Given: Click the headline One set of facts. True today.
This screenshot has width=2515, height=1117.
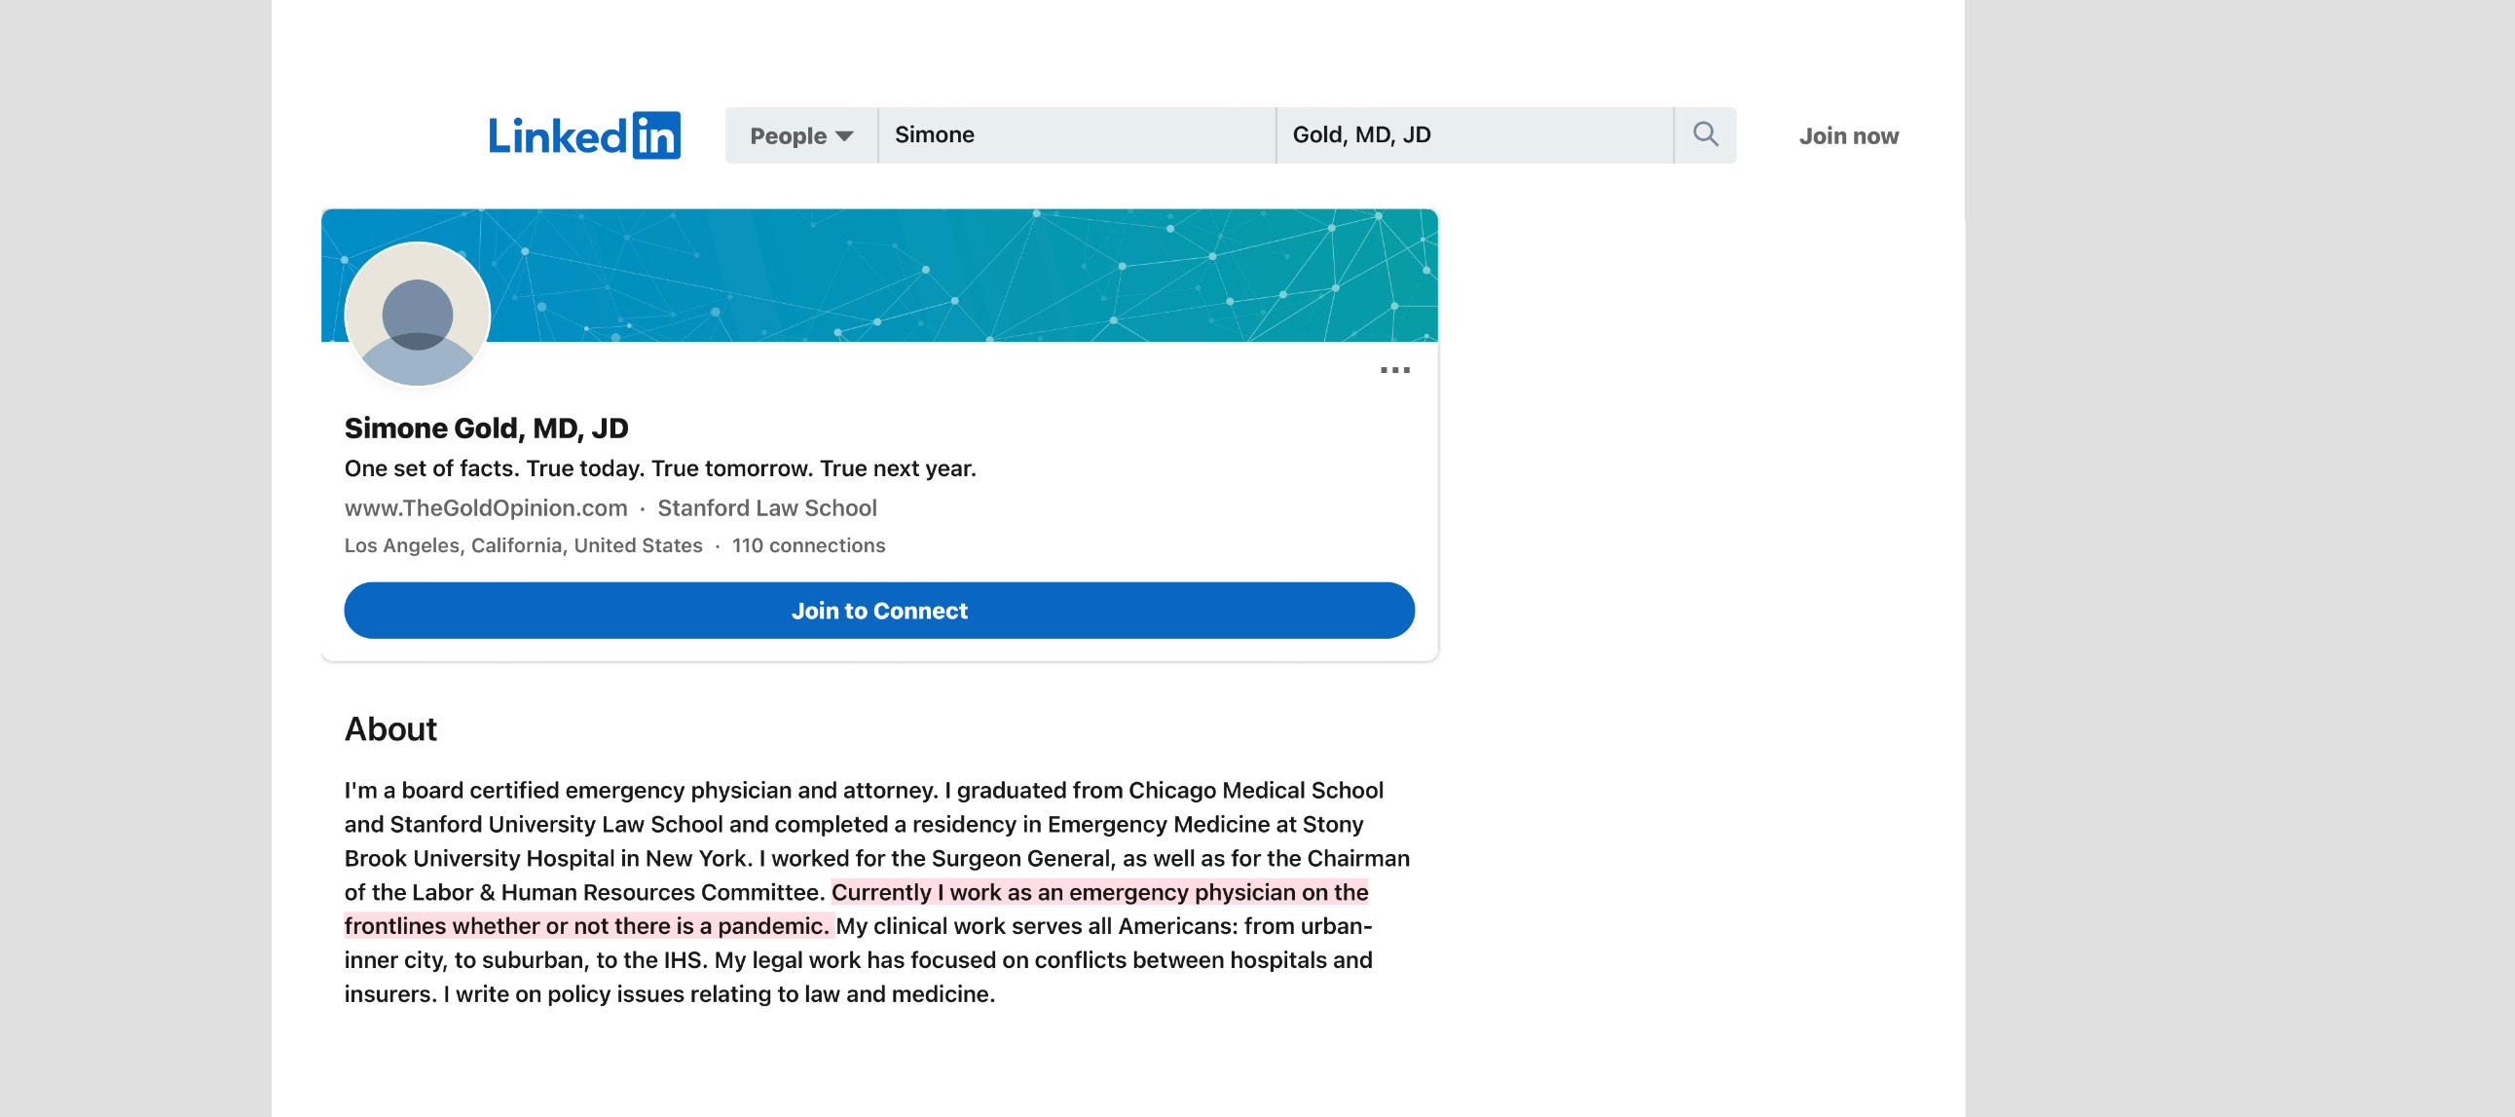Looking at the screenshot, I should [660, 467].
